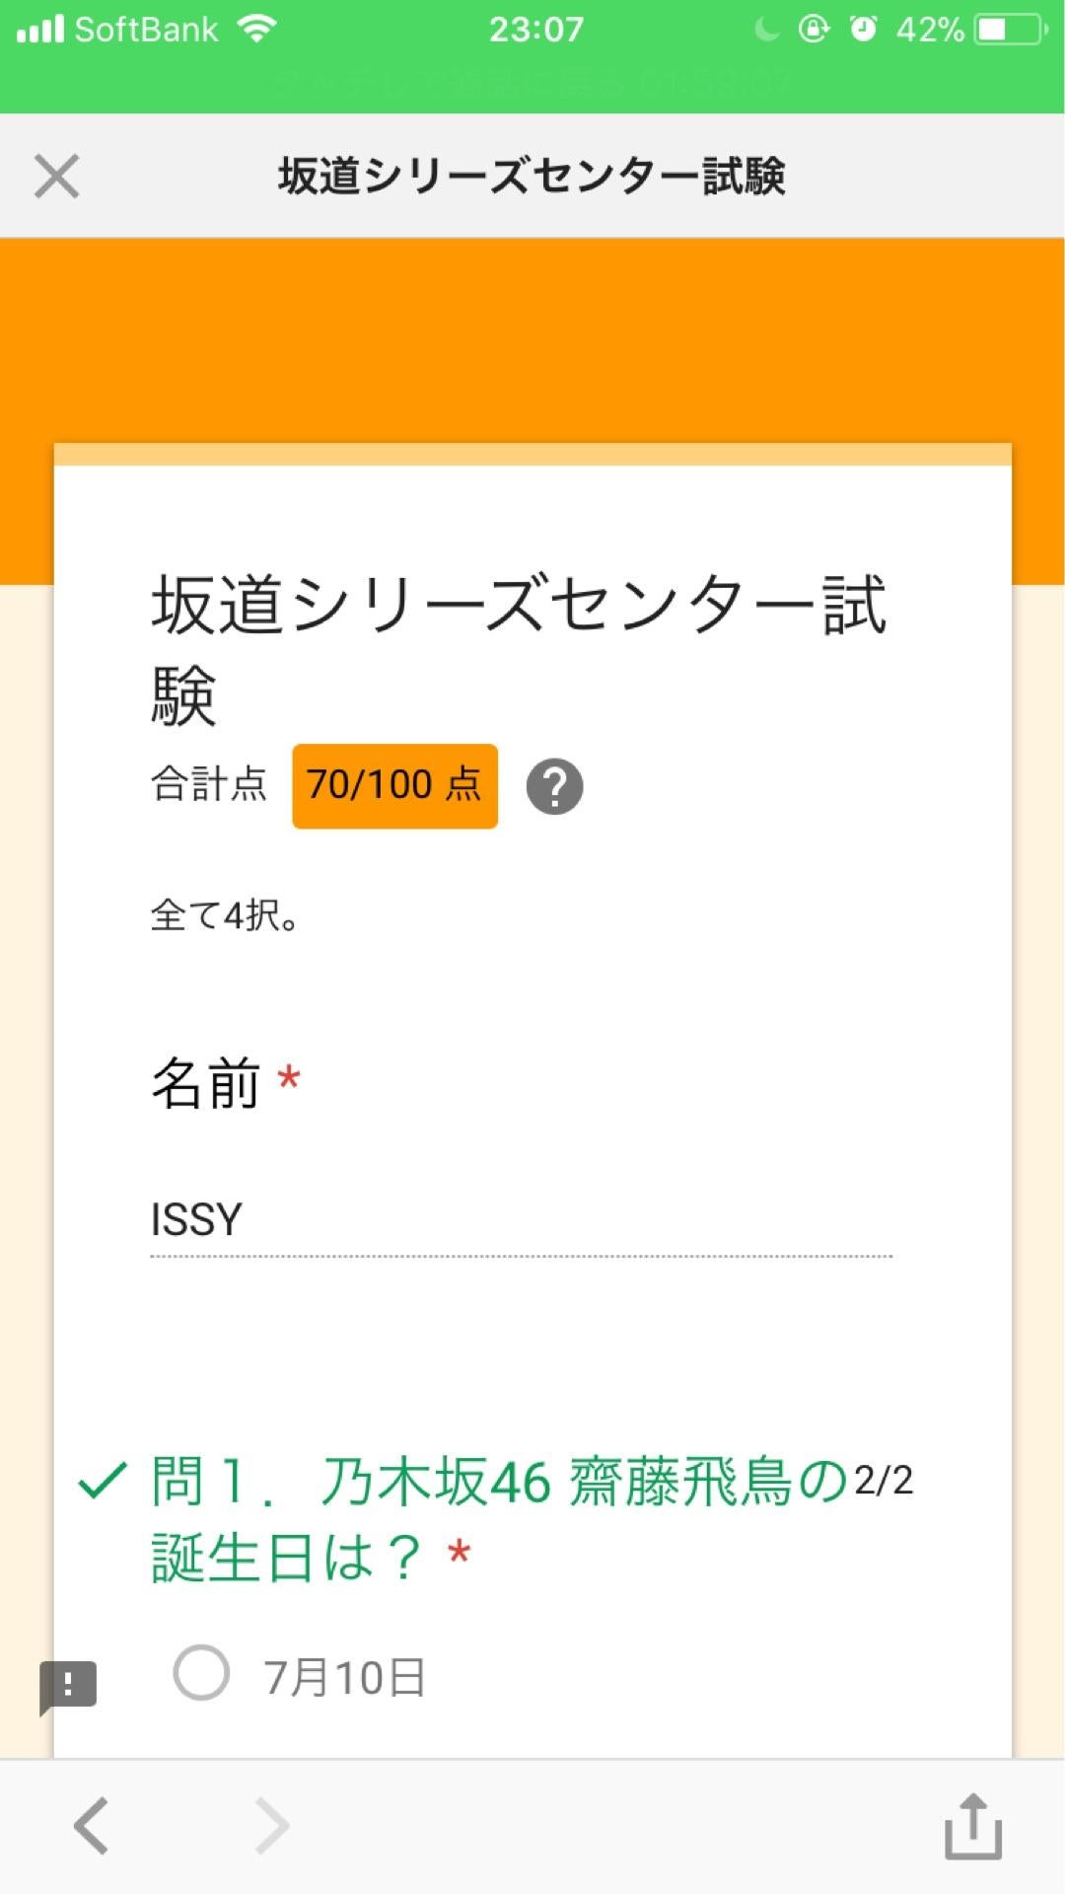This screenshot has height=1894, width=1065.
Task: Open the report problem feedback icon
Action: tap(68, 1685)
